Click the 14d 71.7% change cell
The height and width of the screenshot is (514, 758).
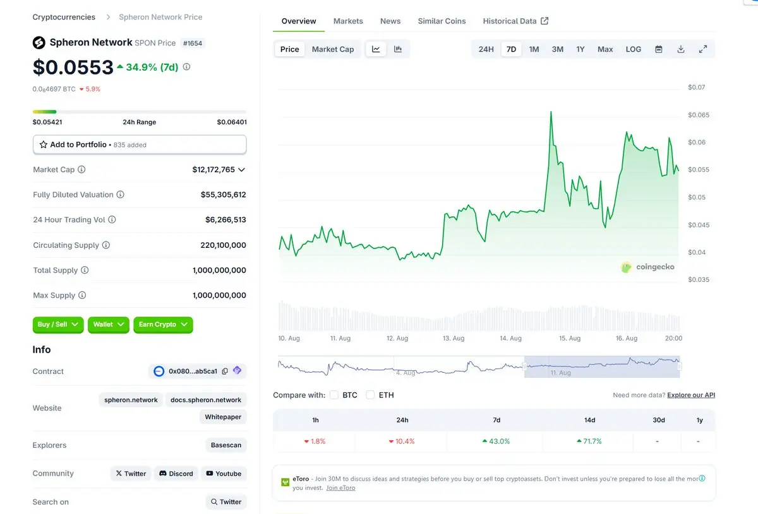pyautogui.click(x=589, y=441)
